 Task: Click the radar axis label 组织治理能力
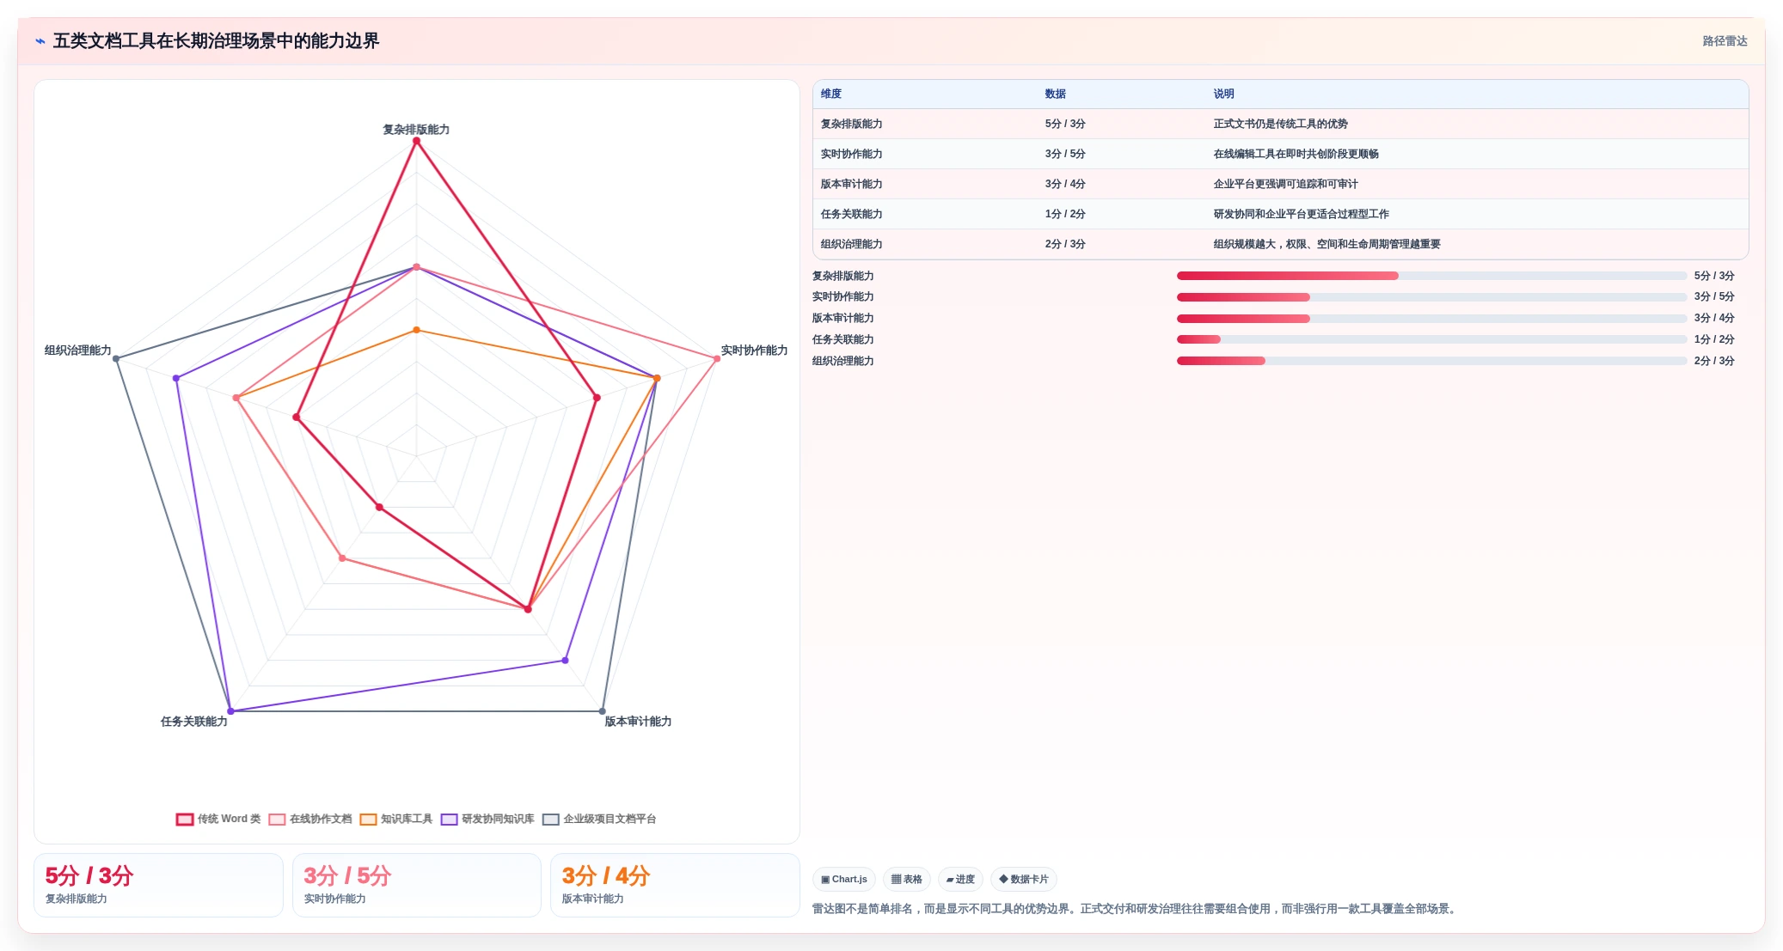(78, 351)
